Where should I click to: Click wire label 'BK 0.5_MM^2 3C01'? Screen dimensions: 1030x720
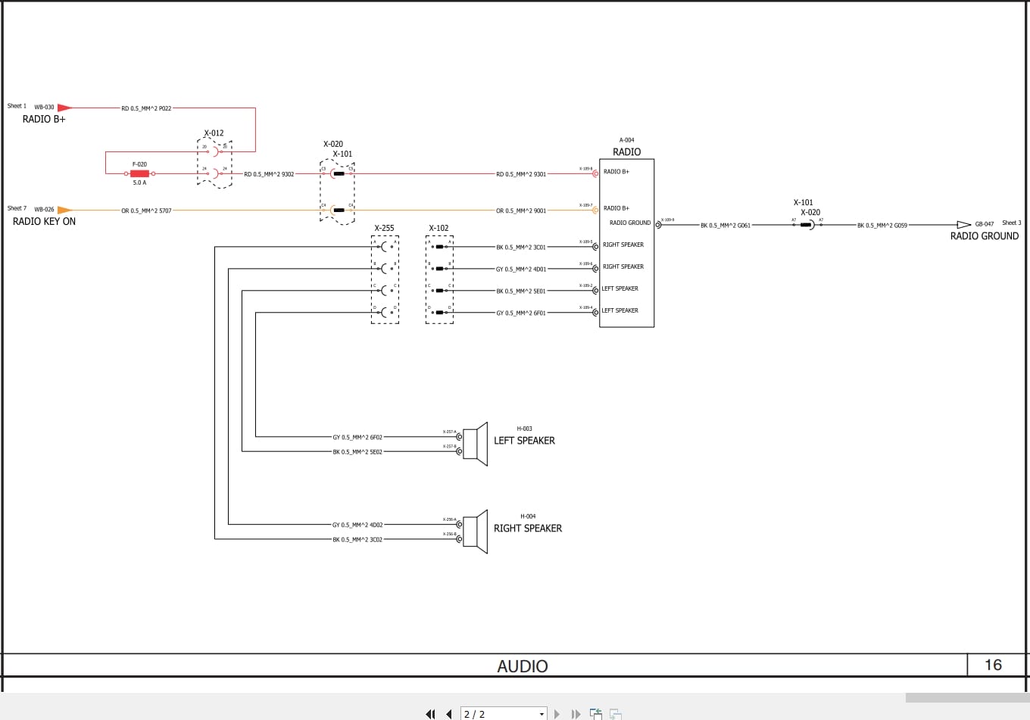[521, 248]
